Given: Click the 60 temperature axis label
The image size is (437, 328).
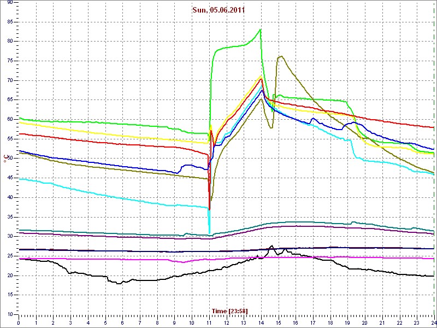Looking at the screenshot, I should coord(10,119).
